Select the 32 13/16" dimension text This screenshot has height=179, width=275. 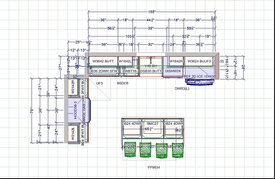pos(186,36)
